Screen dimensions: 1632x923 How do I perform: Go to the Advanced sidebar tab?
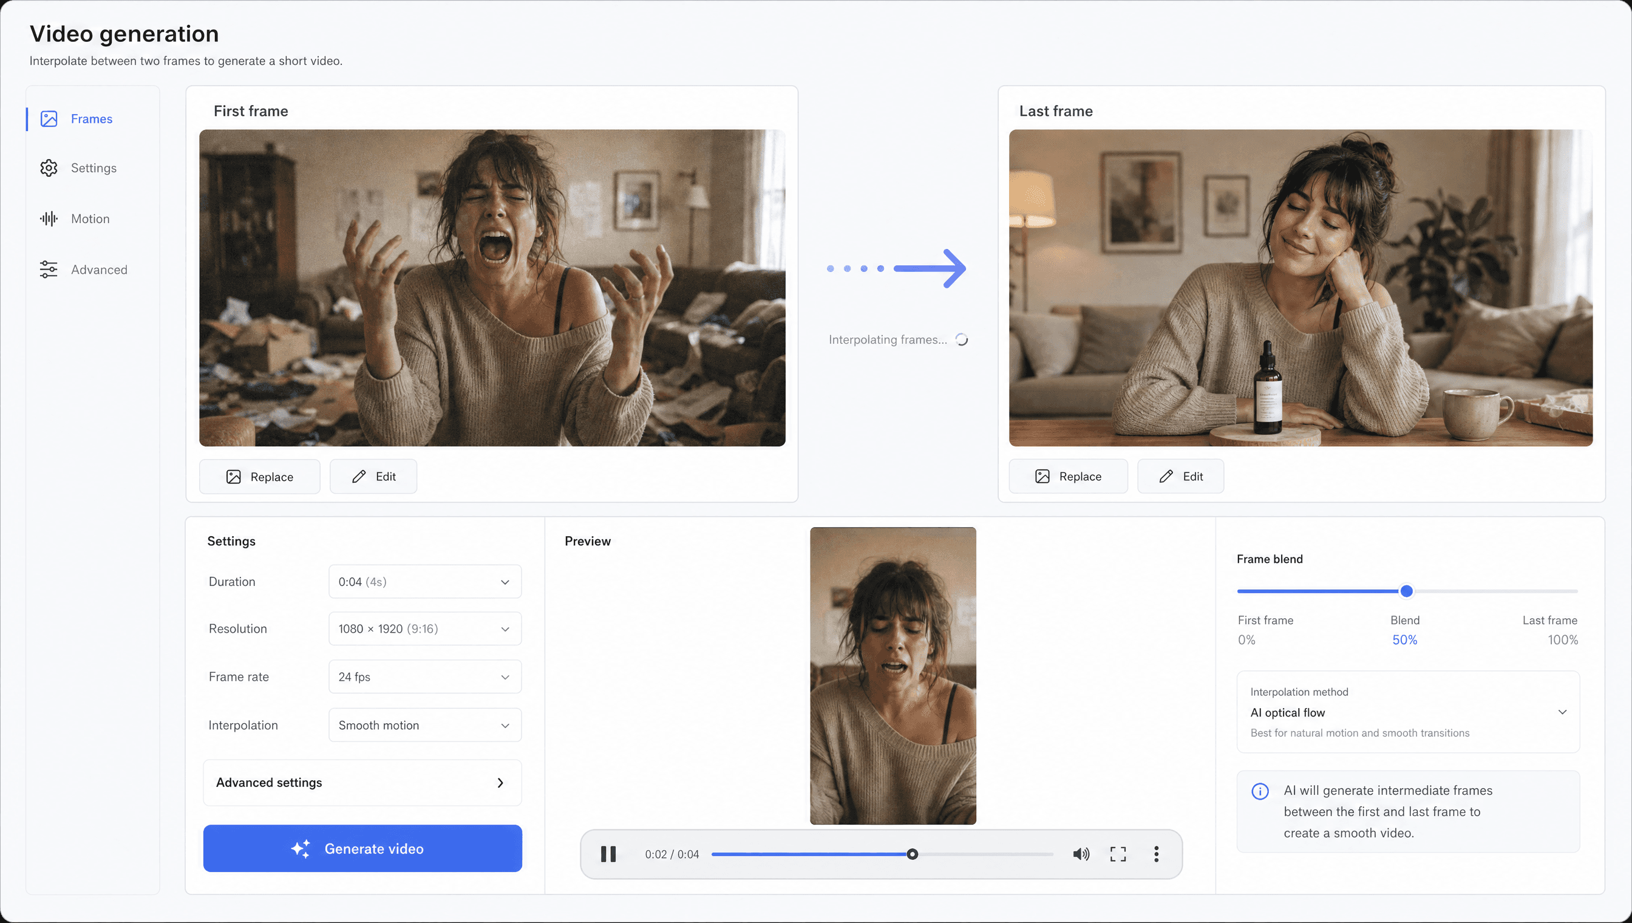pos(92,270)
